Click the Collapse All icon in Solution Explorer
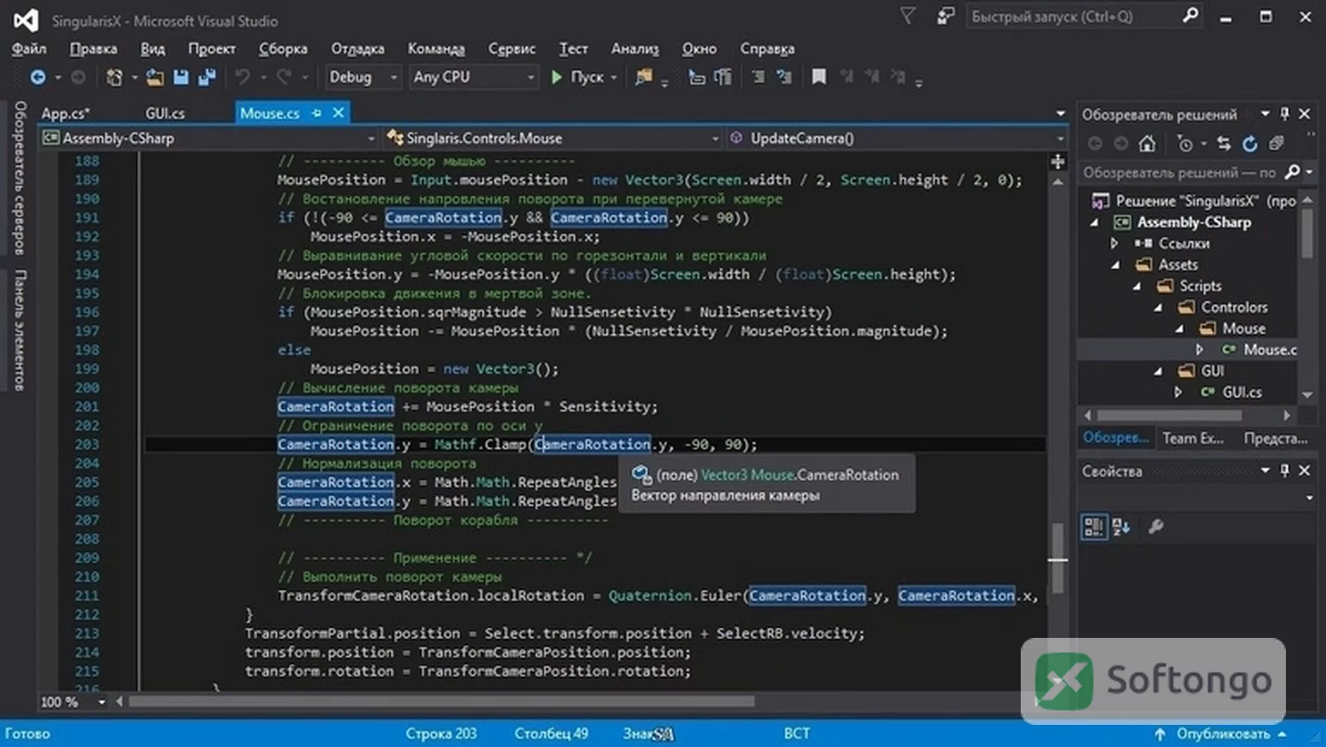The image size is (1326, 747). (x=1276, y=144)
